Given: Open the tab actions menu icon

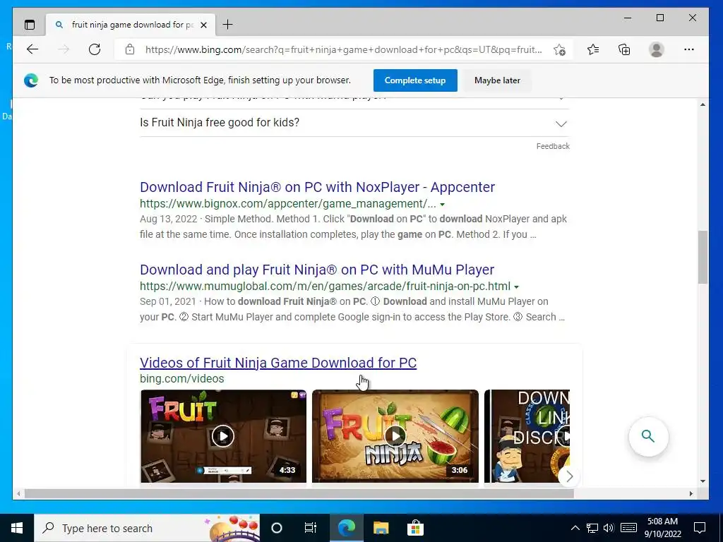Looking at the screenshot, I should point(30,25).
